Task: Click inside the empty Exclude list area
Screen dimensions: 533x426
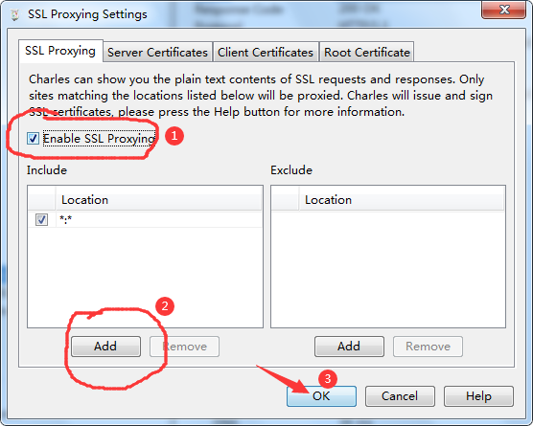Action: tap(388, 269)
